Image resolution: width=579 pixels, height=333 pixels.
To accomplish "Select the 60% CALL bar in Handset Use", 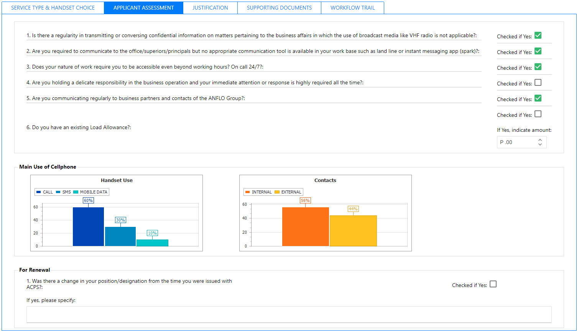I will 88,226.
